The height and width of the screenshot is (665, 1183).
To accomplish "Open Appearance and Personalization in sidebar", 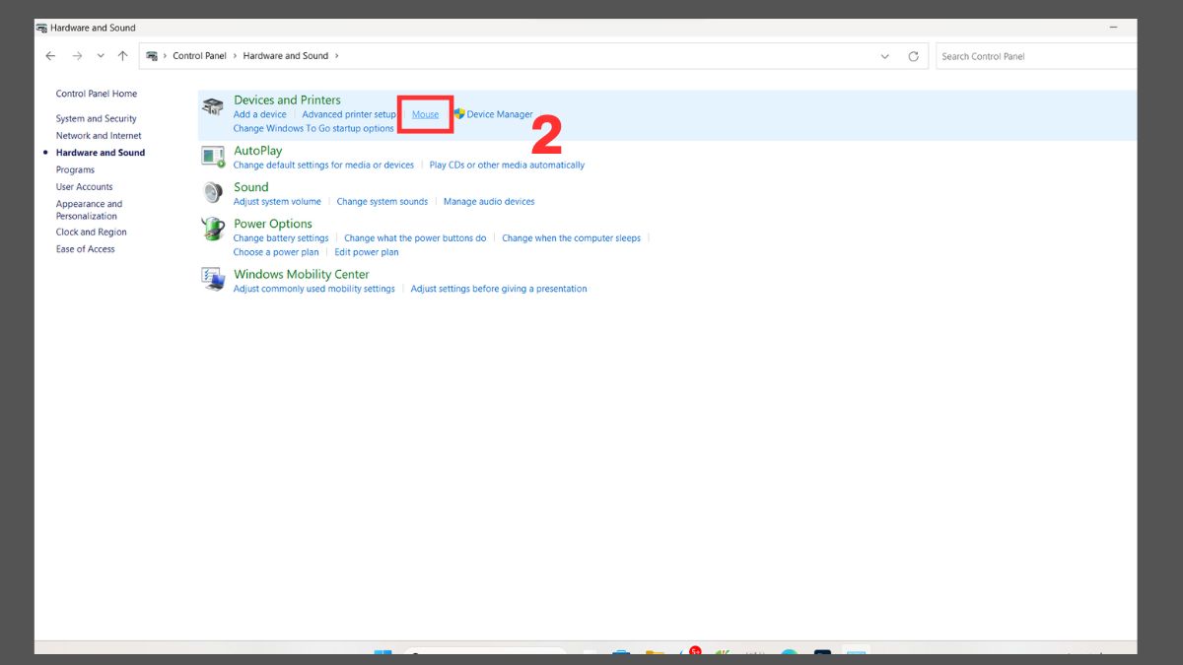I will [89, 210].
